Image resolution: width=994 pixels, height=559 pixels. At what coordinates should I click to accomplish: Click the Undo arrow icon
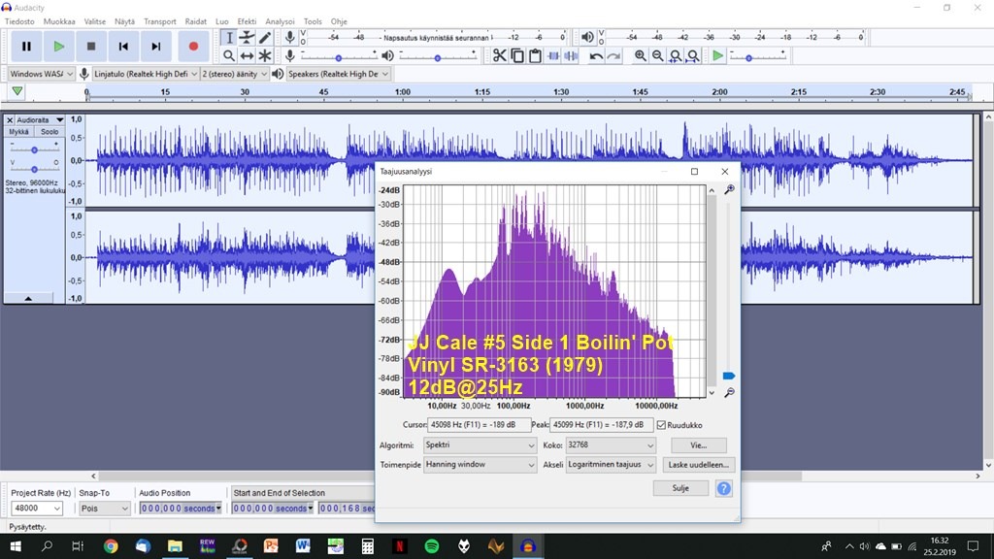tap(596, 55)
